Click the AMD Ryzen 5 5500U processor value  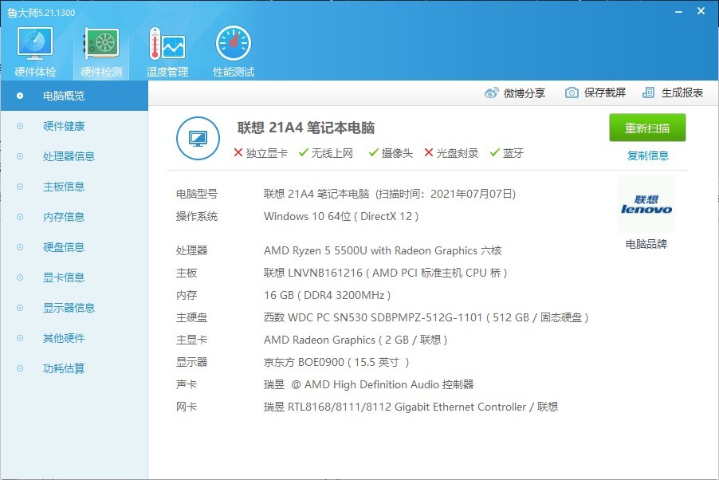[383, 250]
